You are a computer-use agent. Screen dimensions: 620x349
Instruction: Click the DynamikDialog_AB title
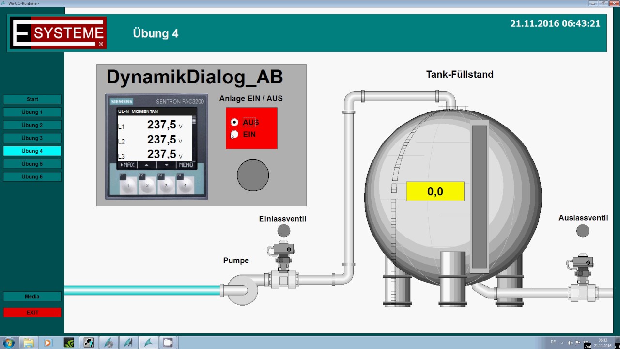(x=195, y=77)
